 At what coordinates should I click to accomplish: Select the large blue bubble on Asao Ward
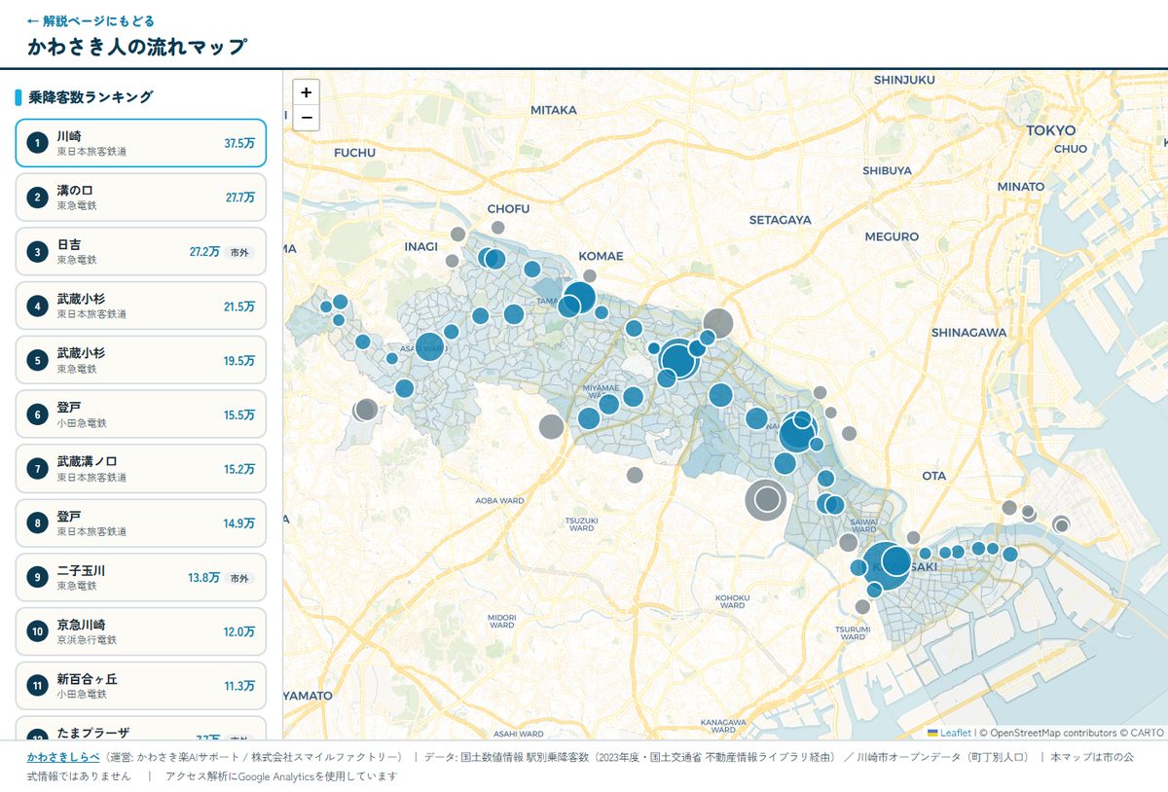coord(429,345)
